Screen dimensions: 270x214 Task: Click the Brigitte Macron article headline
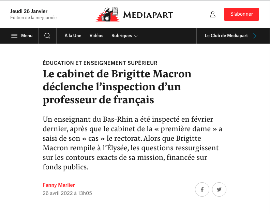coord(117,87)
